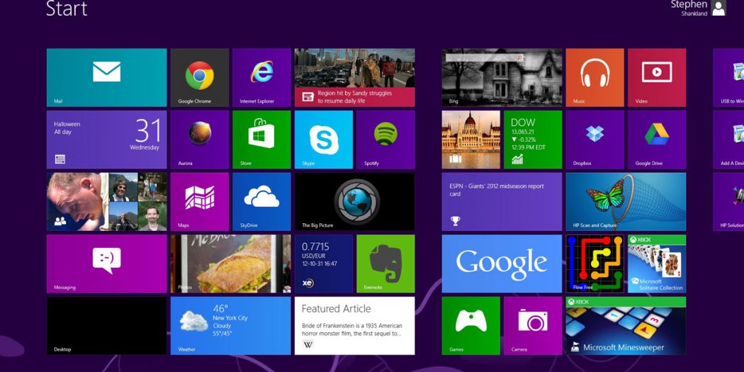
Task: Open the USB to Windows tile
Action: (728, 77)
